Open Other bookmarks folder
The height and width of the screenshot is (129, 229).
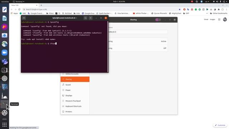tap(219, 13)
